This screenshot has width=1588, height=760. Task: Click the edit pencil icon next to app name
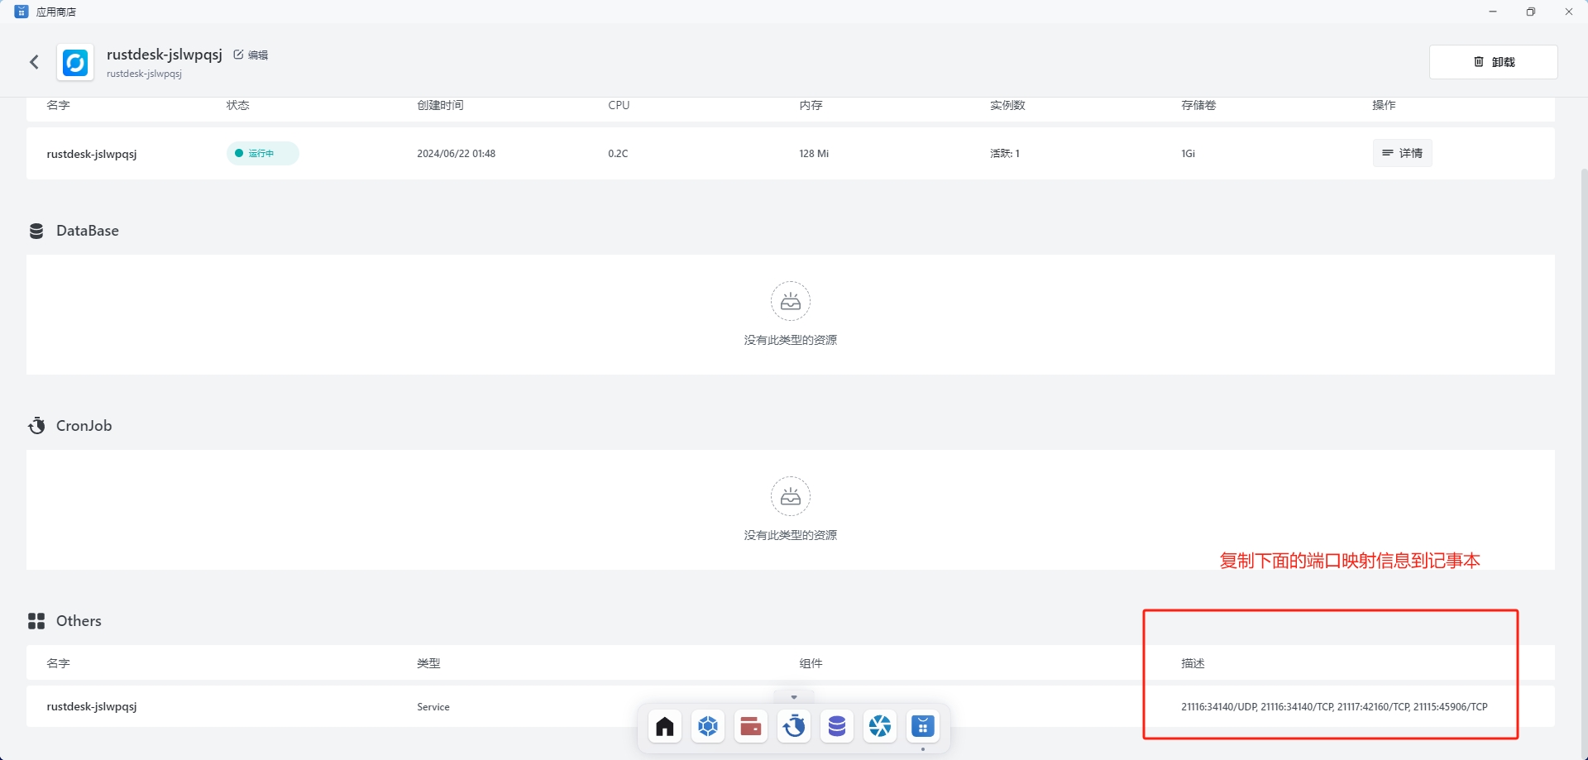point(238,55)
